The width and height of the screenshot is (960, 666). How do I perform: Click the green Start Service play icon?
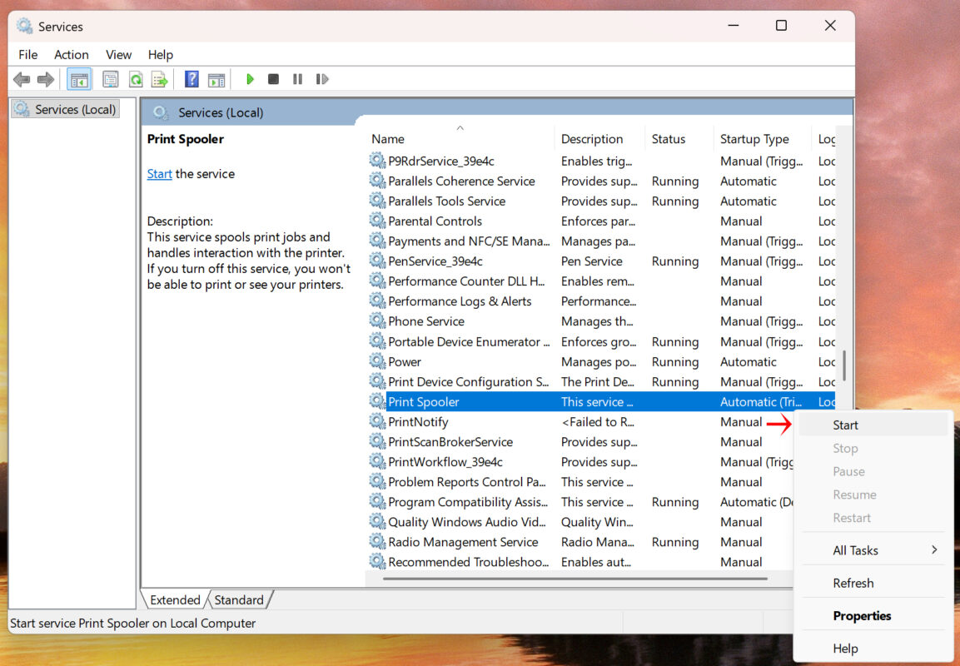(250, 79)
